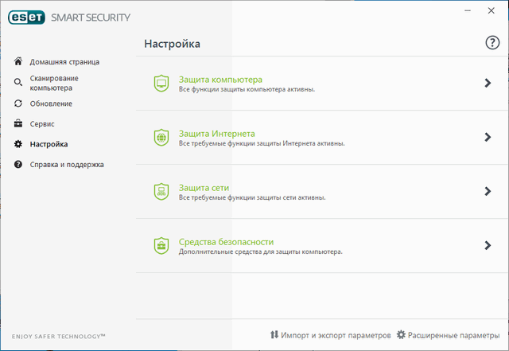The height and width of the screenshot is (351, 509).
Task: Expand the Средства безопасности chevron arrow
Action: [488, 245]
